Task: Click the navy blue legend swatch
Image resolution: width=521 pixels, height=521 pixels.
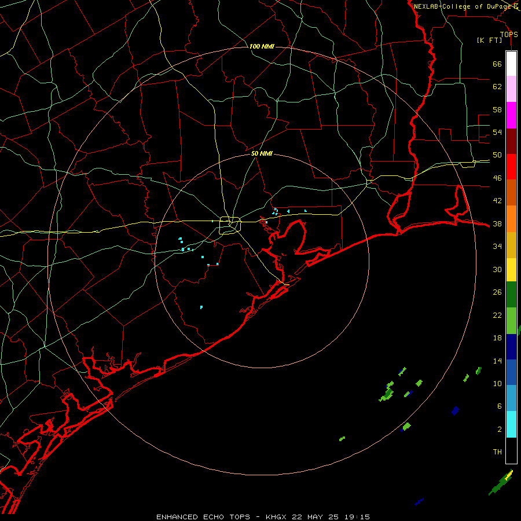Action: pos(511,347)
